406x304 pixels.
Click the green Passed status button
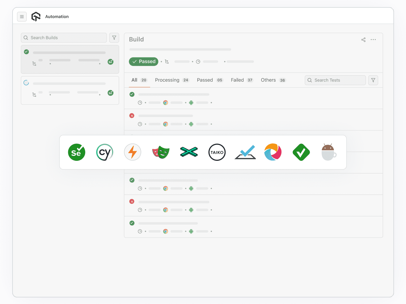coord(143,61)
